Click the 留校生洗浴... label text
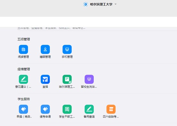The width and height of the screenshot is (177, 126). tap(89, 87)
